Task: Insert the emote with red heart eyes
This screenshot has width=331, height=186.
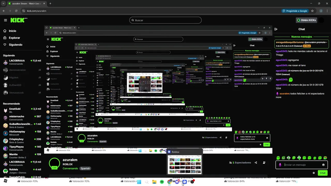Action: (x=325, y=158)
